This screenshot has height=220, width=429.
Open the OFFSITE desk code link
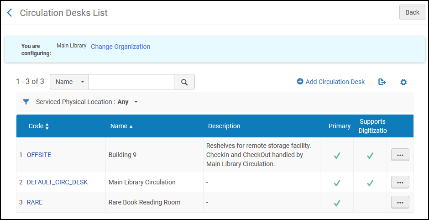point(39,155)
